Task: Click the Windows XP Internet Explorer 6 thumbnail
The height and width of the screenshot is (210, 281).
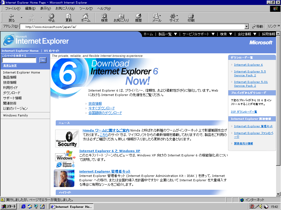Action: click(65, 159)
